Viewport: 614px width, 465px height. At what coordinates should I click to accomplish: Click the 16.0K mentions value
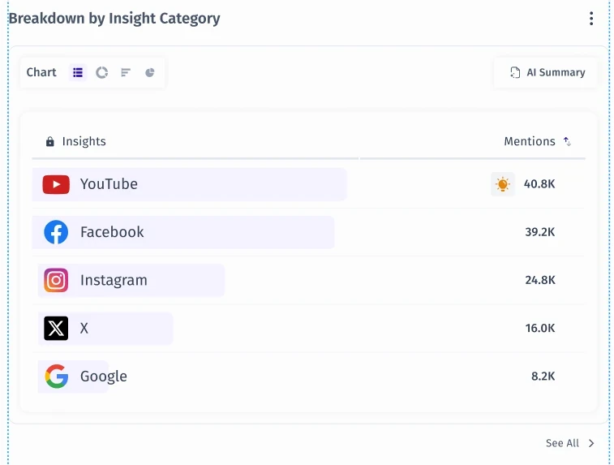tap(540, 329)
